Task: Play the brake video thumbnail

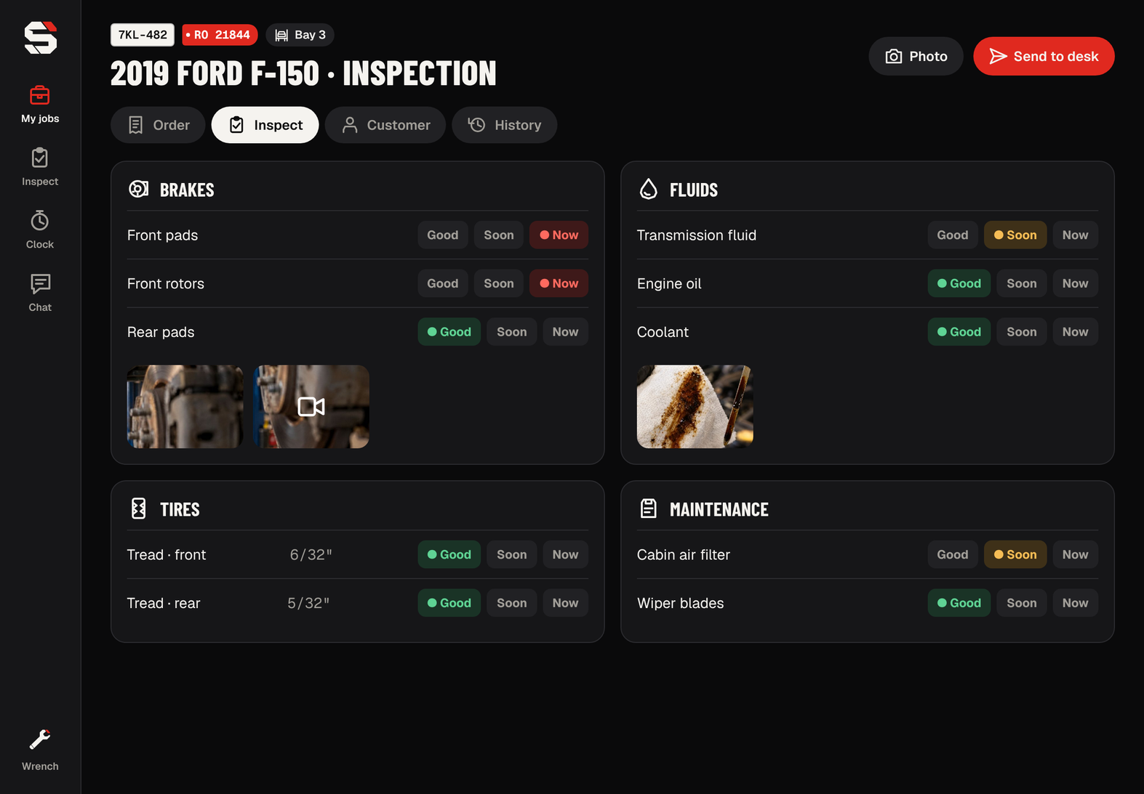Action: point(311,407)
